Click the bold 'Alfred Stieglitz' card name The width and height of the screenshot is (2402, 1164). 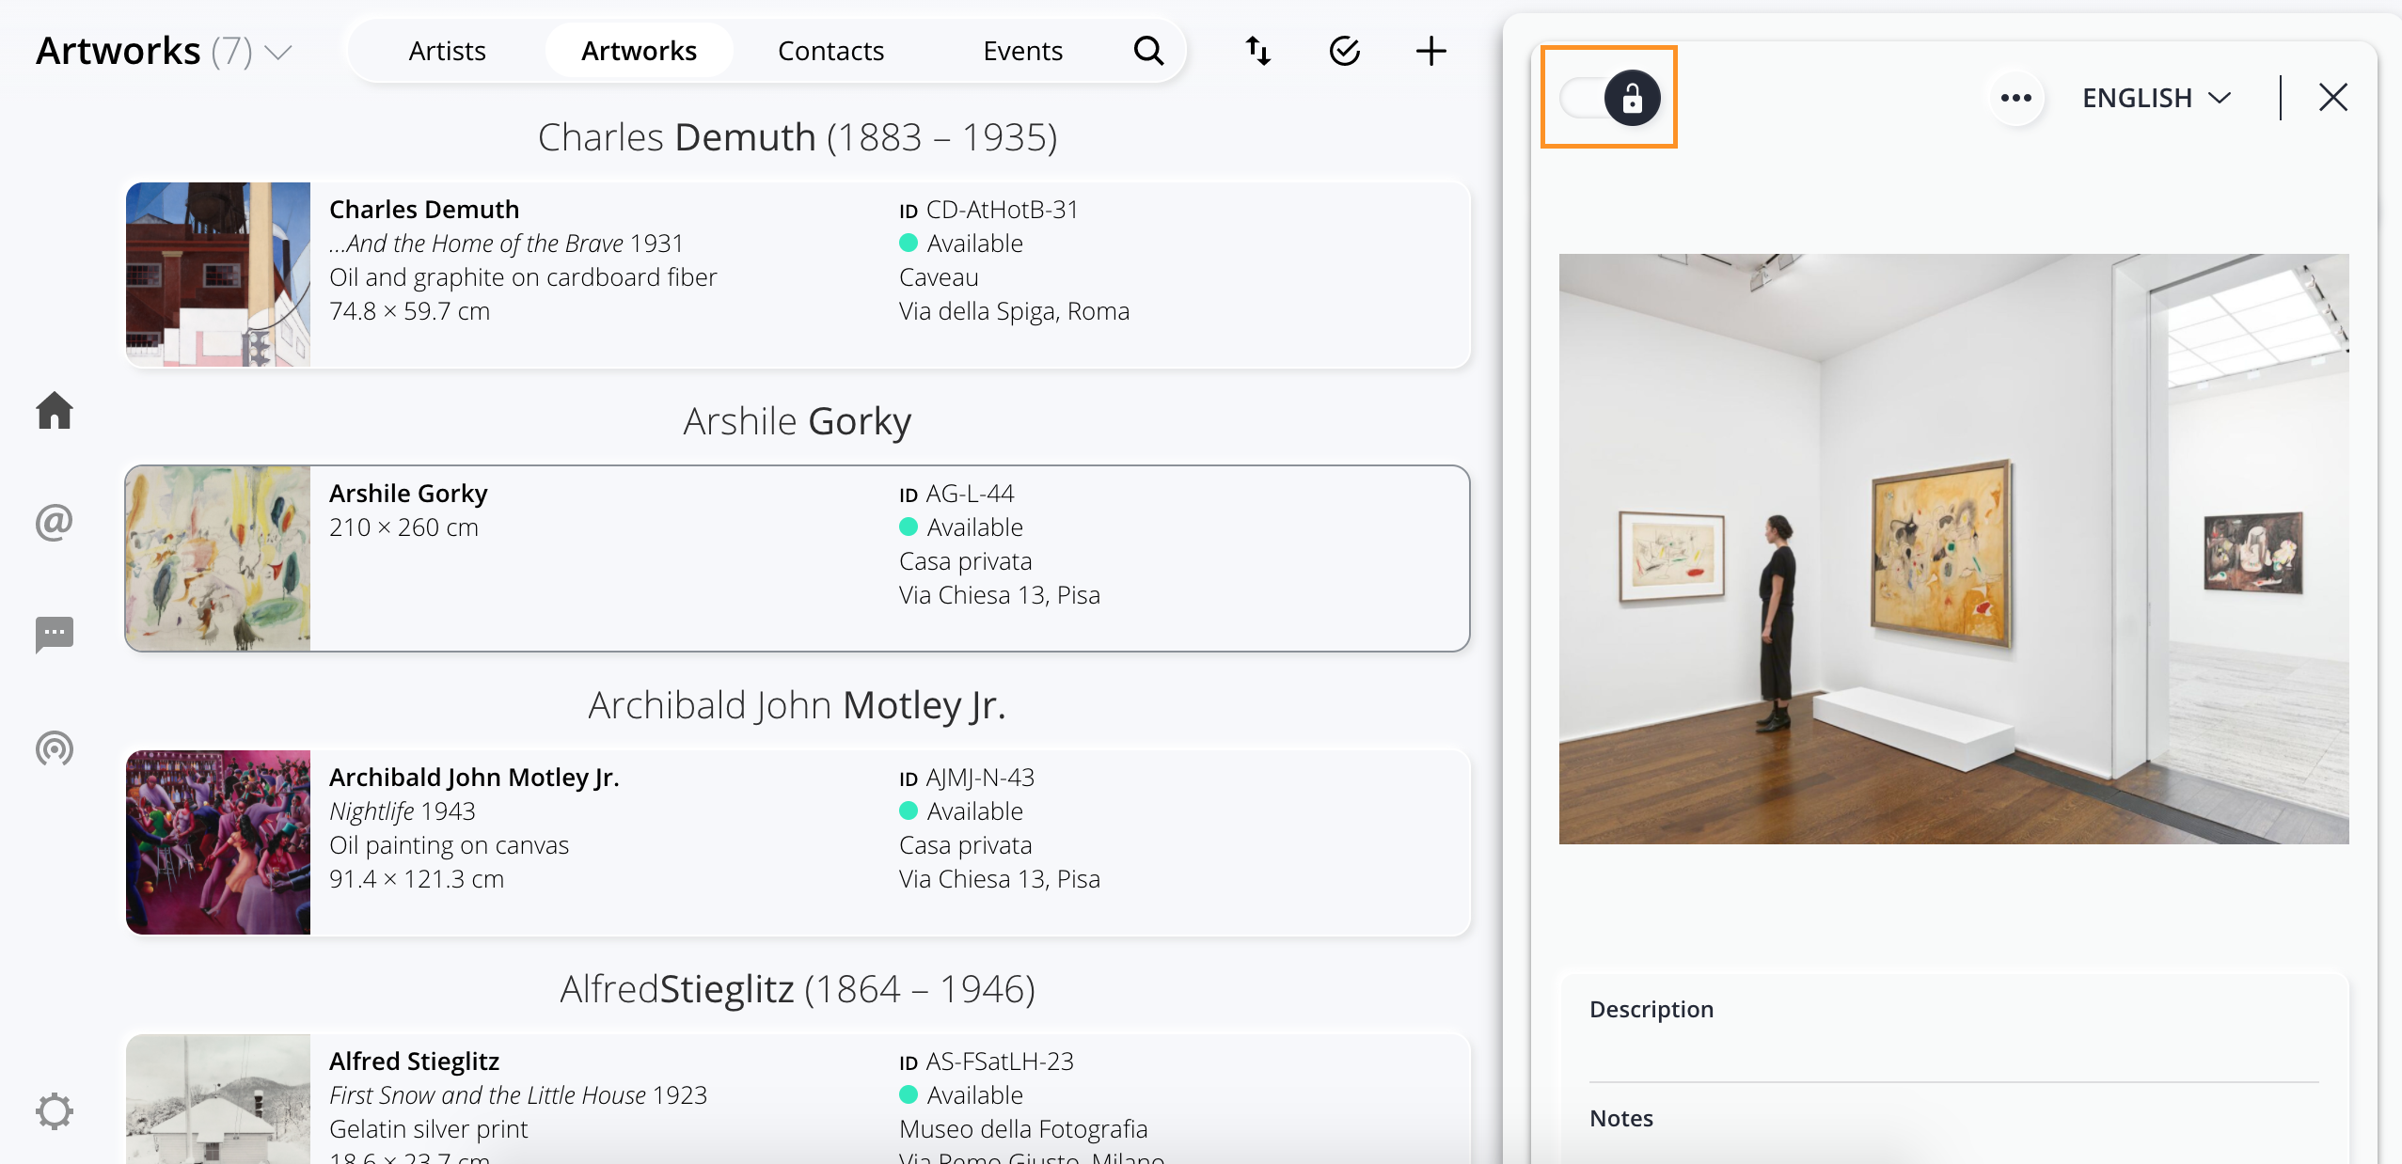(414, 1062)
